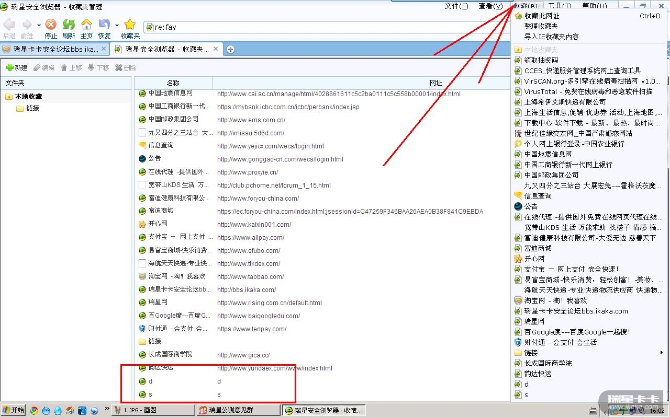This screenshot has width=670, height=418.
Task: Click the http://www.proxyie.cn/ address cell
Action: tap(248, 172)
